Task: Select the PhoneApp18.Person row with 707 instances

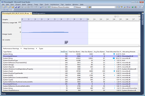Action: pyautogui.click(x=70, y=56)
